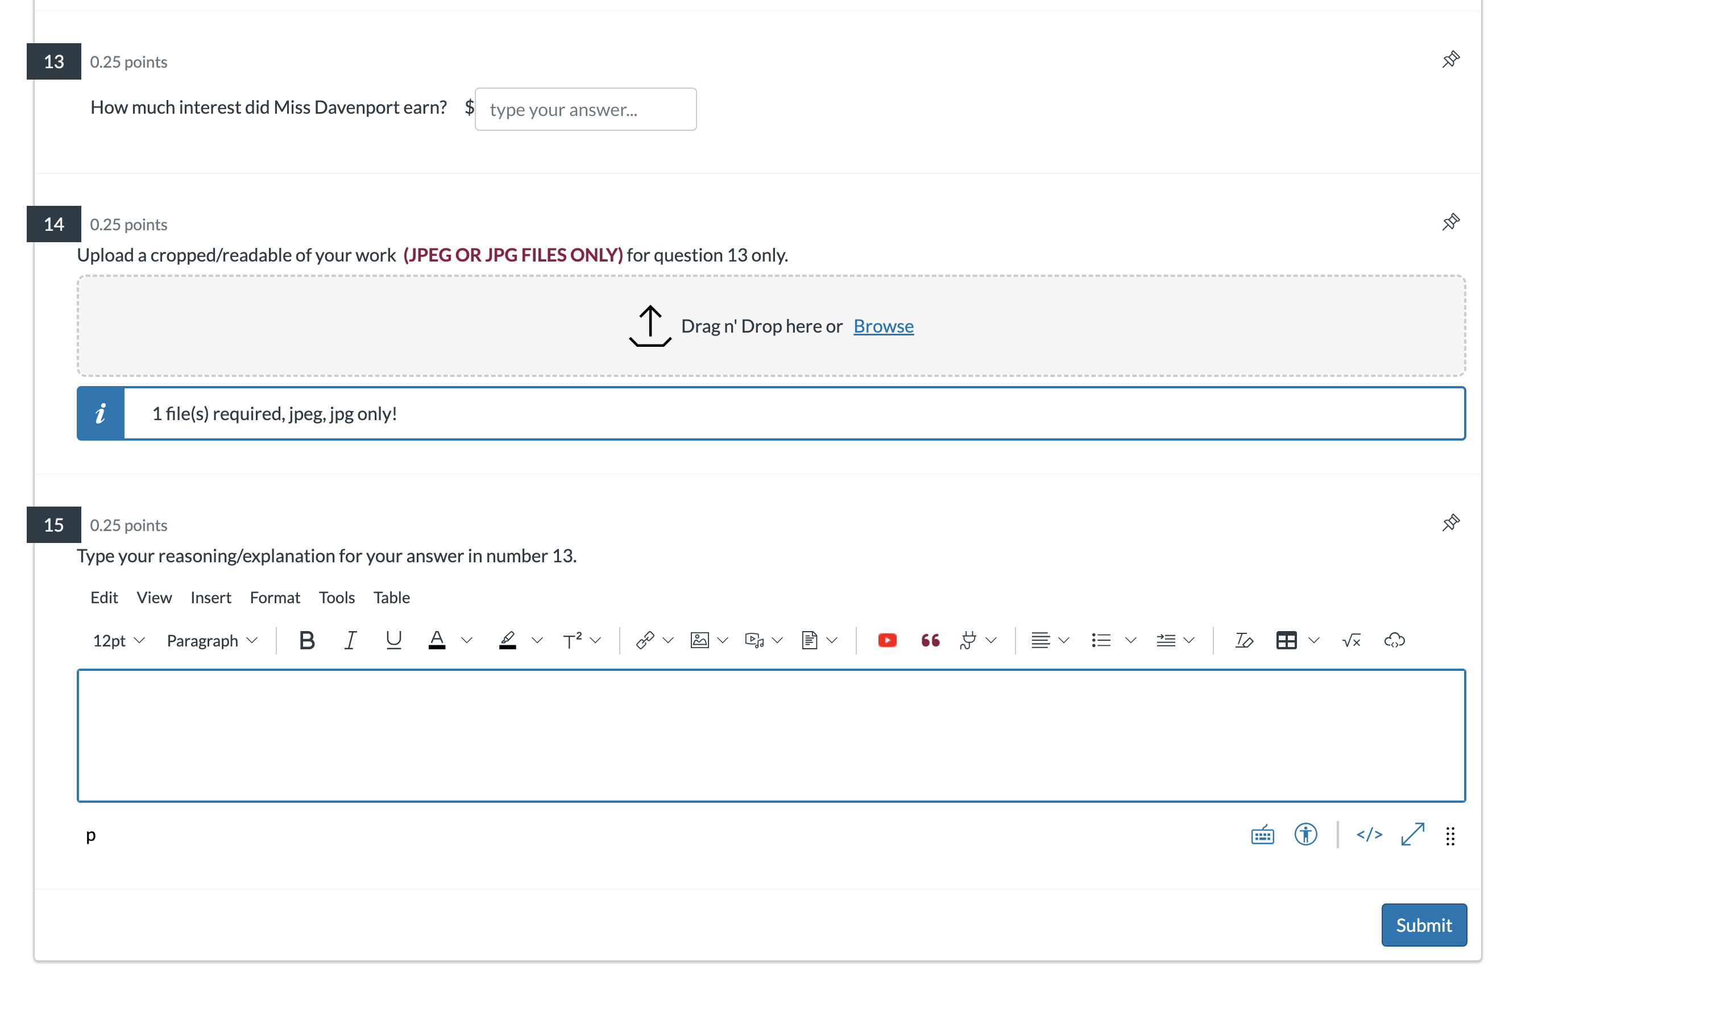The width and height of the screenshot is (1712, 1016).
Task: Switch to HTML code view
Action: point(1369,835)
